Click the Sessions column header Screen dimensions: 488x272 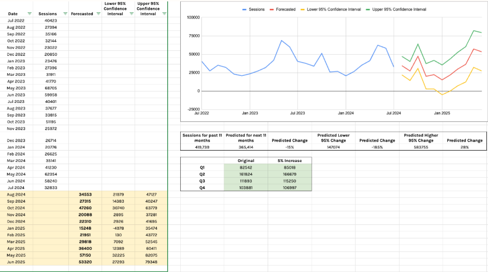(x=48, y=14)
